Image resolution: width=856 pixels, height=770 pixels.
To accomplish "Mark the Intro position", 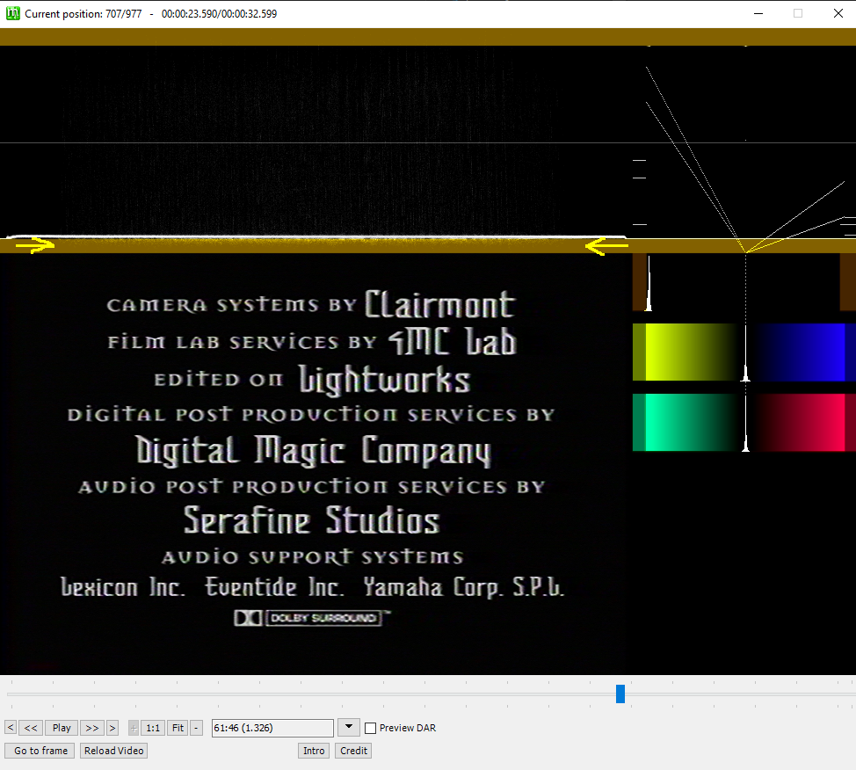I will coord(314,751).
